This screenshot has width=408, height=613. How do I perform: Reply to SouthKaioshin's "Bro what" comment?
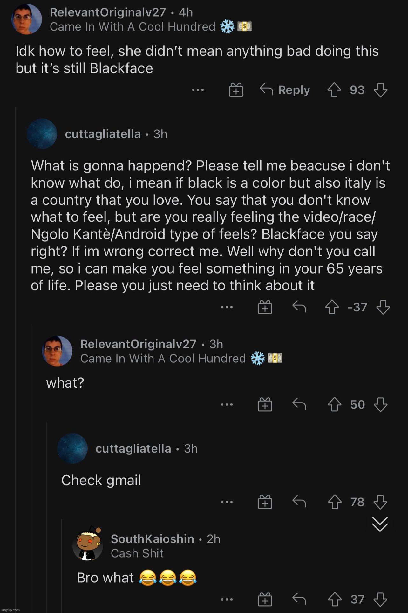[299, 600]
